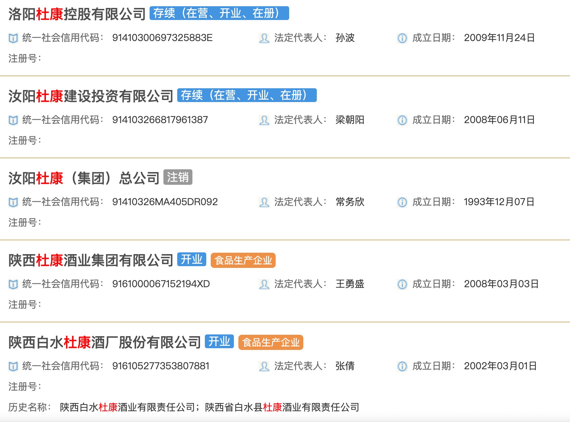The image size is (570, 422).
Task: Click the credit code icon for 汝阳杜康建设投资有限公司
Action: (x=14, y=120)
